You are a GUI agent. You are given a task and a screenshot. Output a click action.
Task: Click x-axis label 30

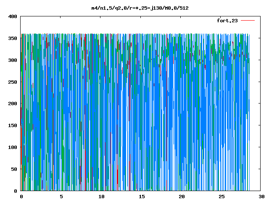point(261,197)
